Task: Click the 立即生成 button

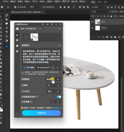Action: tap(41, 113)
